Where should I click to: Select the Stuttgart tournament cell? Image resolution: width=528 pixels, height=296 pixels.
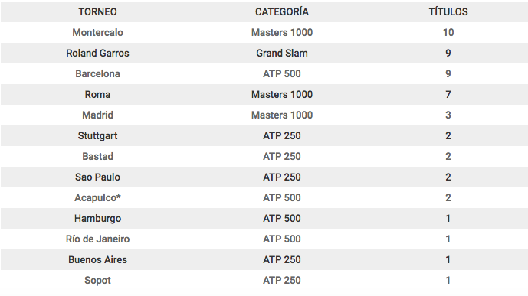(97, 135)
